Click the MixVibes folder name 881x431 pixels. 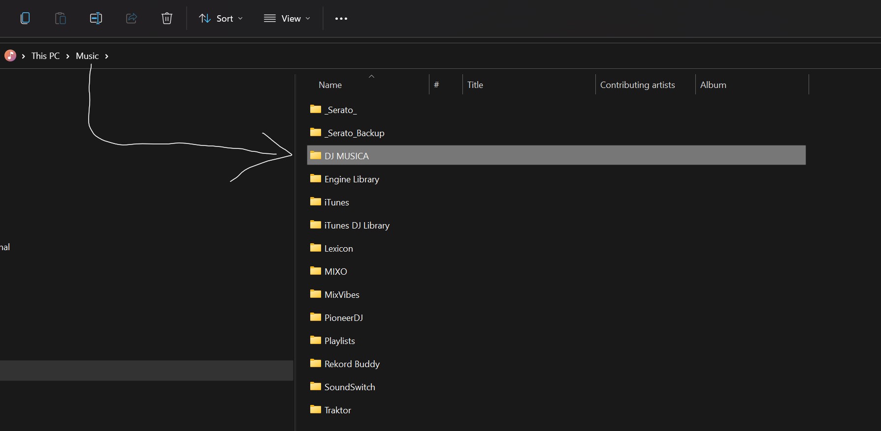click(x=342, y=295)
